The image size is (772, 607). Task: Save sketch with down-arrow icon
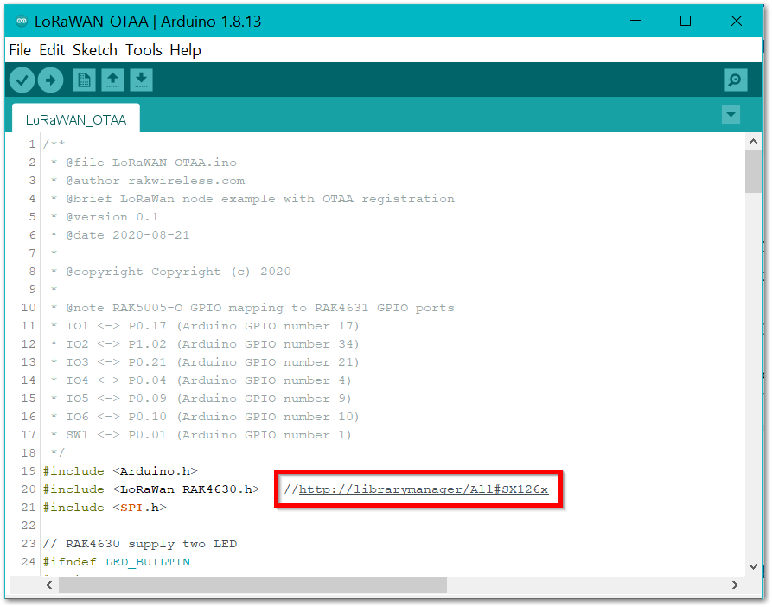coord(141,80)
